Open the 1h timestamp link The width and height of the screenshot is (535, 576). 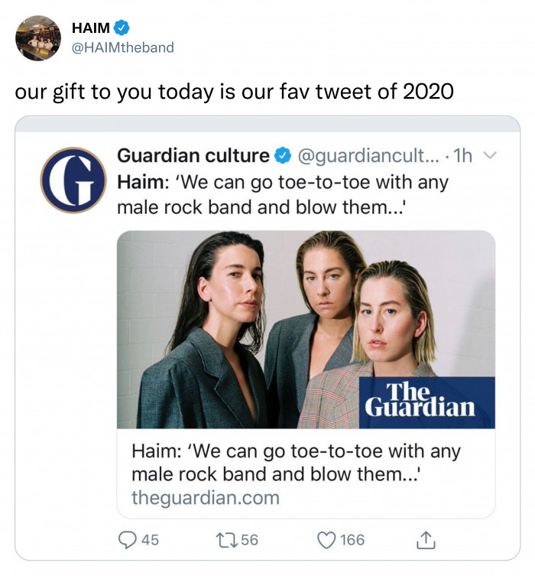(x=462, y=156)
